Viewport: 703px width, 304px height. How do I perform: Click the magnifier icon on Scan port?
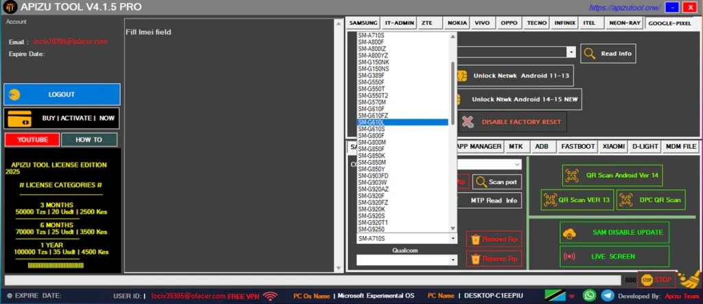[x=481, y=182]
